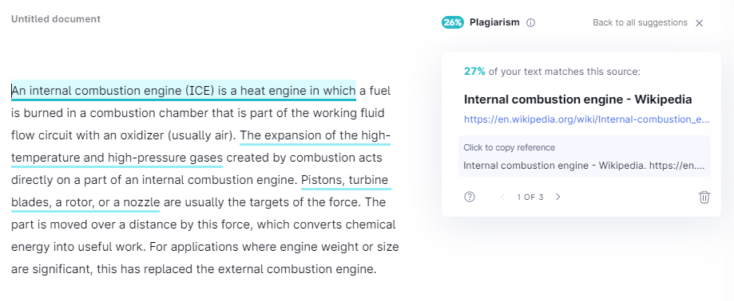This screenshot has width=734, height=301.
Task: Select the Internal combustion engine - Wikipedia title
Action: click(577, 100)
